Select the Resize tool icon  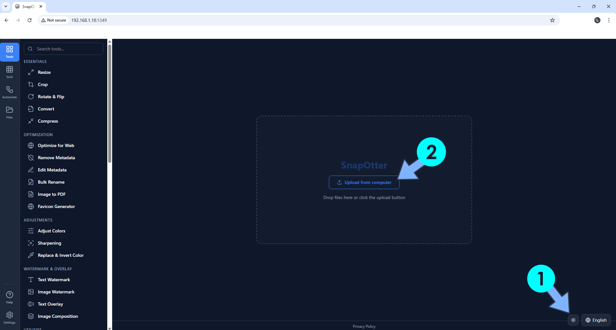point(31,72)
